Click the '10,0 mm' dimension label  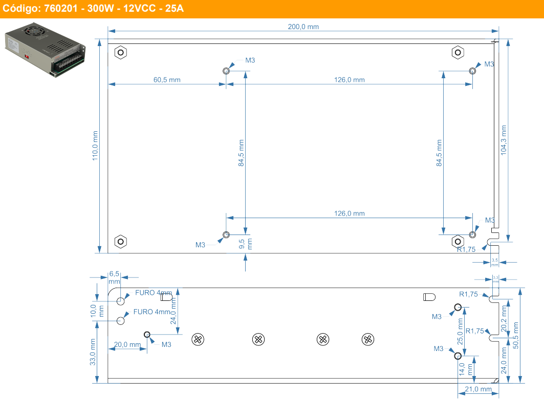pyautogui.click(x=97, y=311)
